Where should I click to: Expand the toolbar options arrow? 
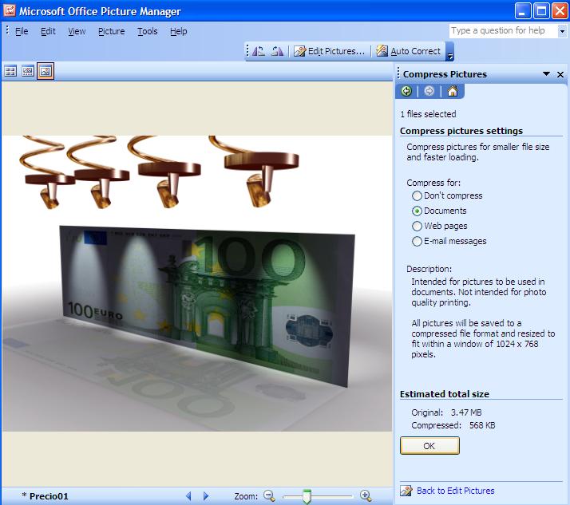pyautogui.click(x=450, y=52)
